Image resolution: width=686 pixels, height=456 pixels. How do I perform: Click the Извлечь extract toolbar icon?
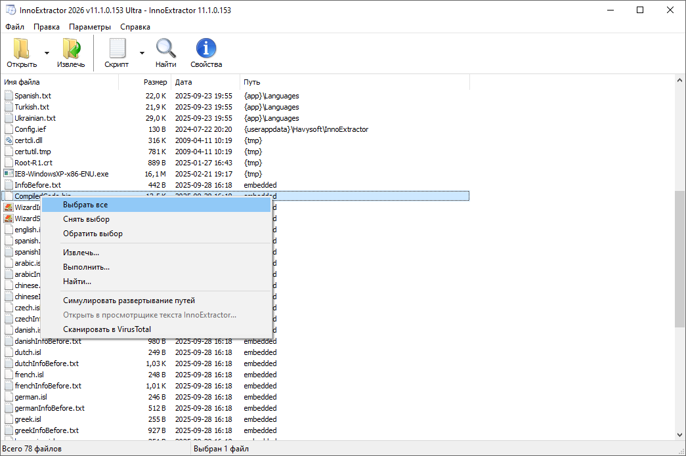click(x=70, y=50)
